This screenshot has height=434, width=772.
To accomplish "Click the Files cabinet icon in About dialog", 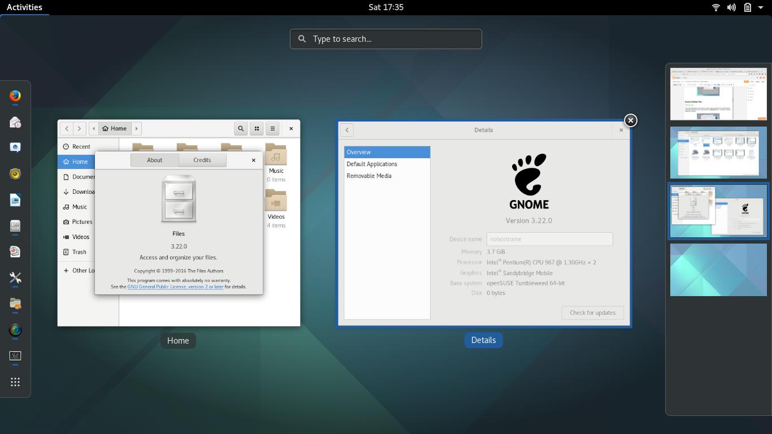I will coord(179,198).
